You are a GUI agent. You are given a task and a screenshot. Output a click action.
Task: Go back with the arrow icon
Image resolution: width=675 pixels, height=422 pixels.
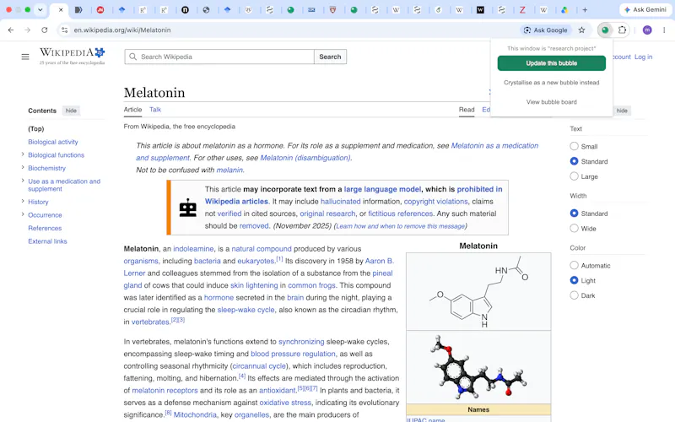11,30
